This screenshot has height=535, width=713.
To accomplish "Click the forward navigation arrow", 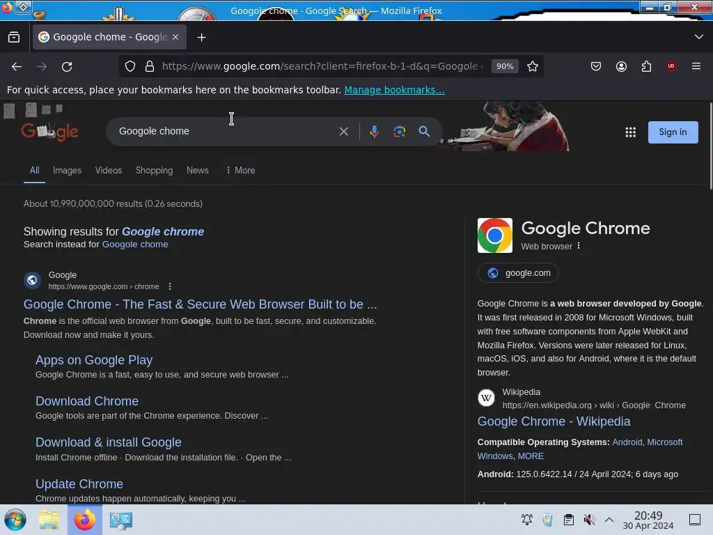I will coord(42,66).
